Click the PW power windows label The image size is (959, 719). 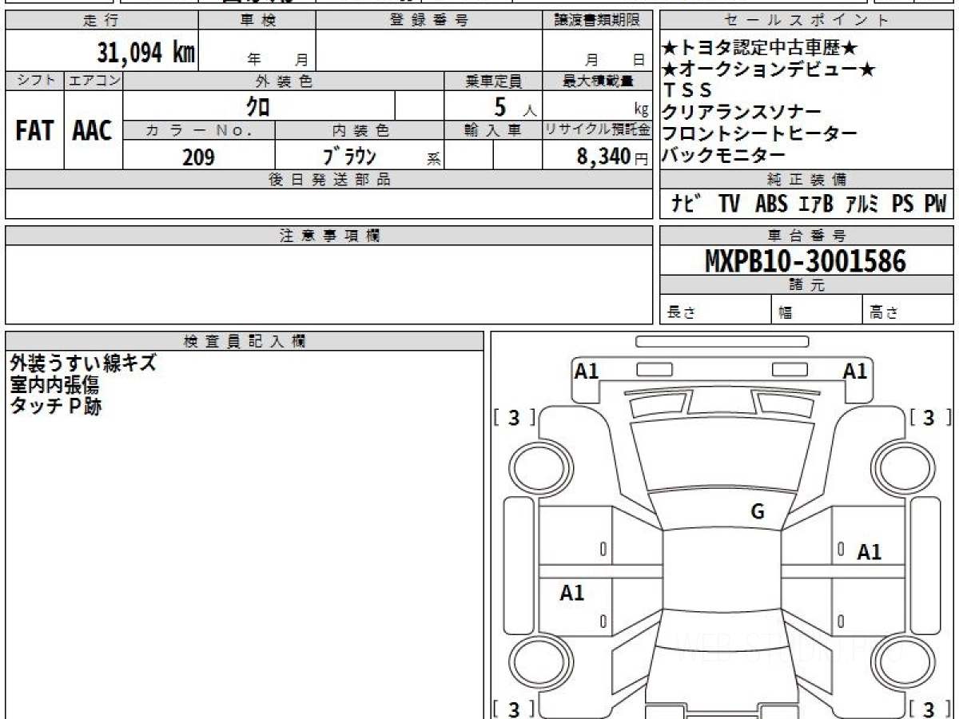point(935,204)
